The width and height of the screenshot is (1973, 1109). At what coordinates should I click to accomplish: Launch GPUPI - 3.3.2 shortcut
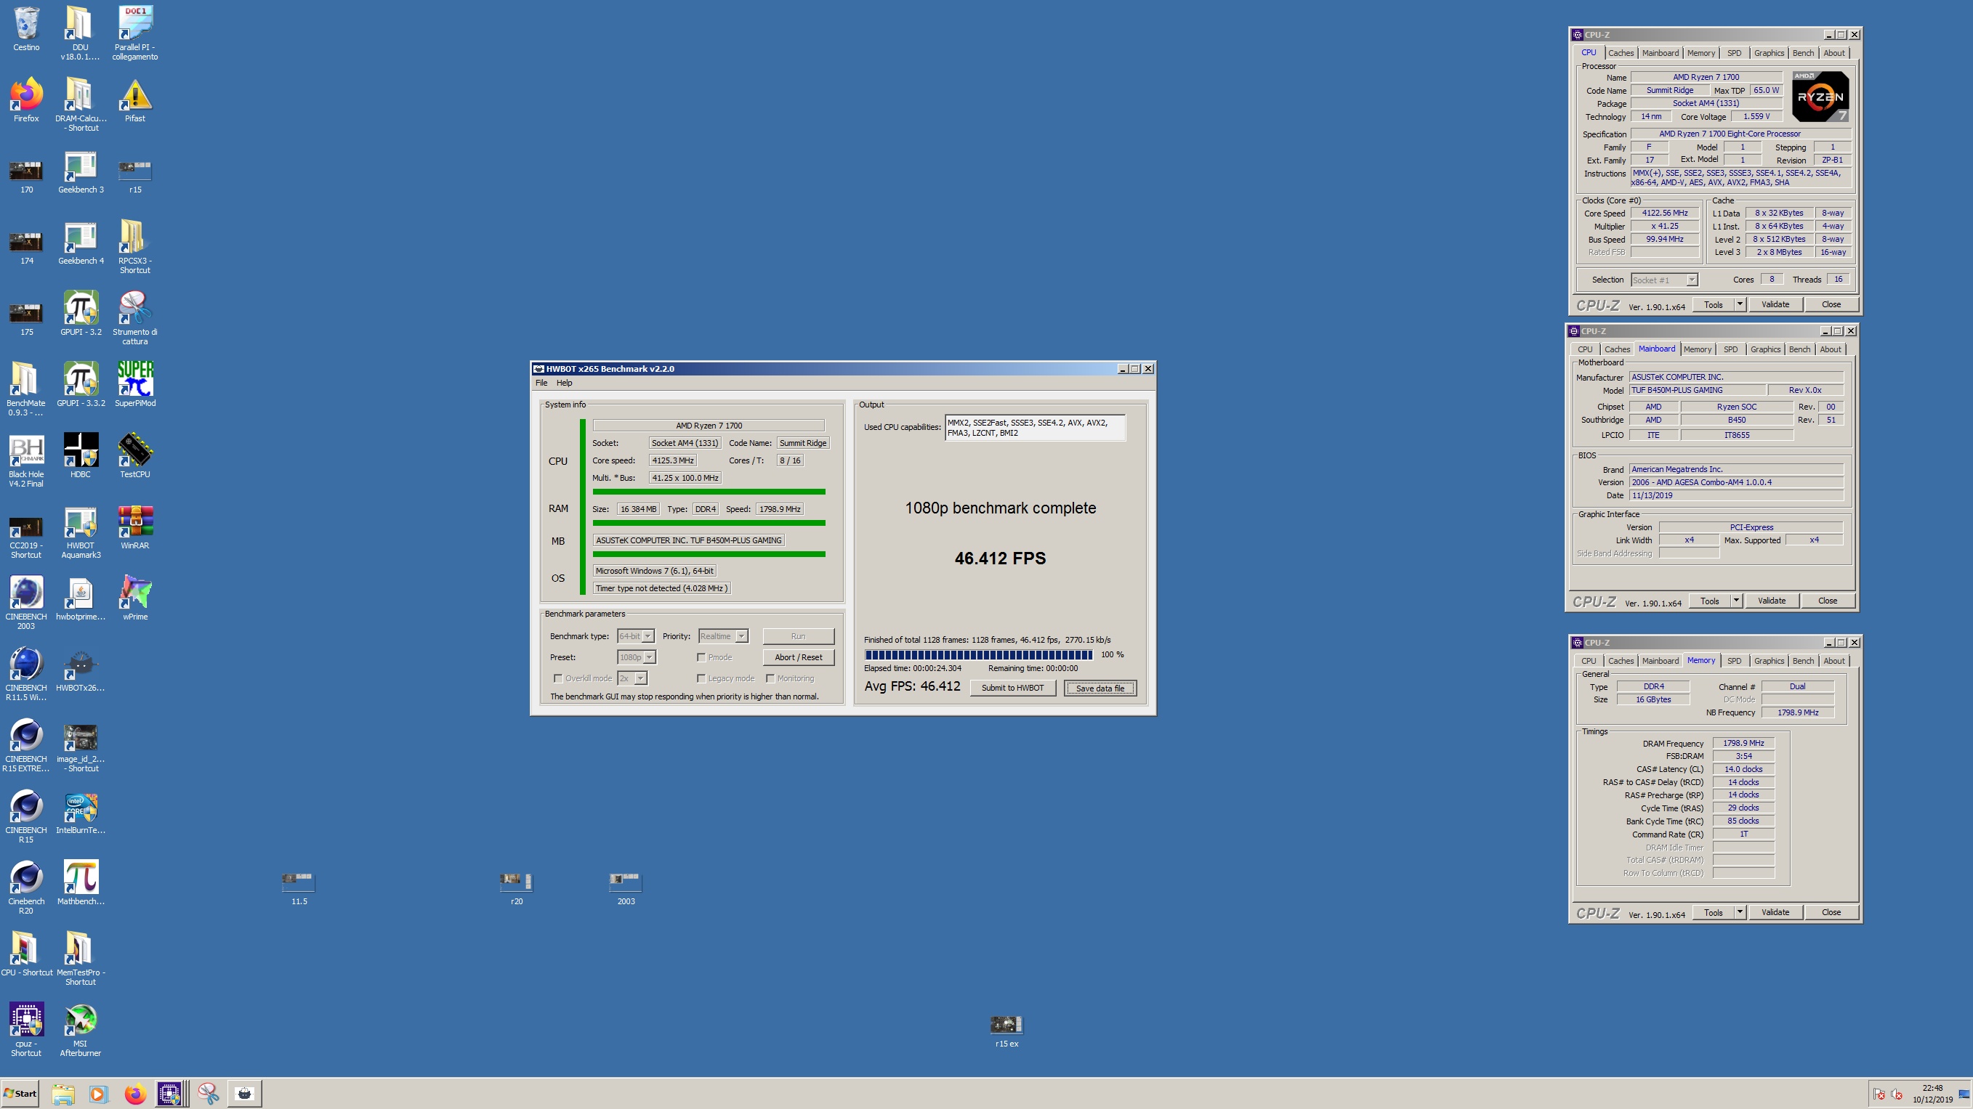pos(81,385)
